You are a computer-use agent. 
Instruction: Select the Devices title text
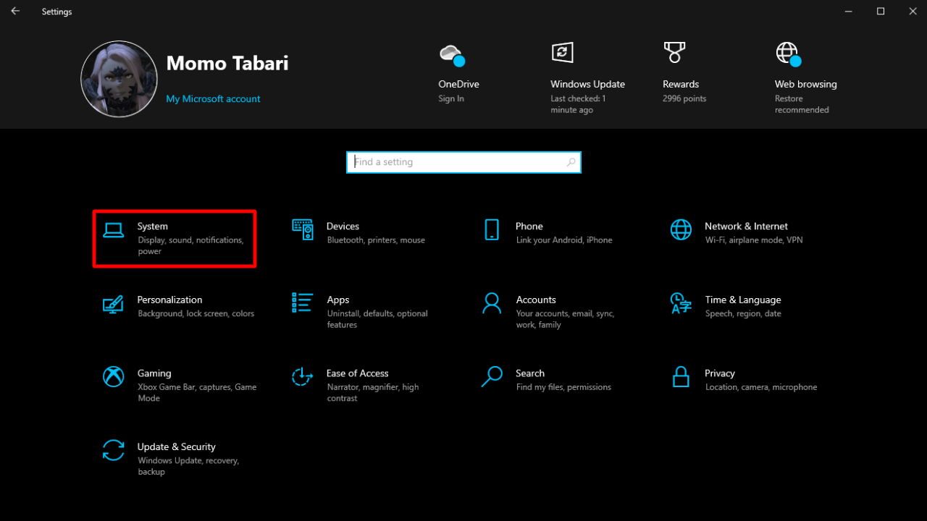pos(343,226)
